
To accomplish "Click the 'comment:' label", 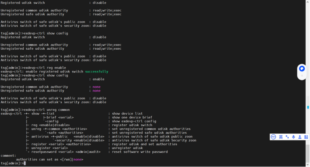I will [x=8, y=156].
